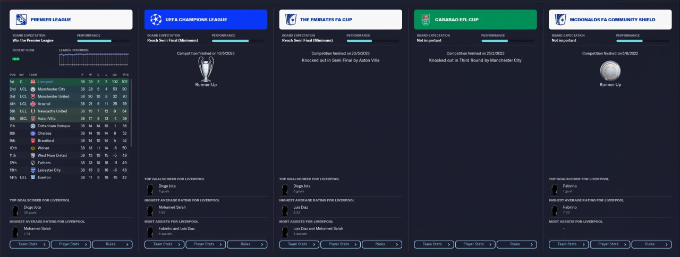Click the Premier League performance bar
Viewport: 680px width, 257px height.
click(103, 41)
